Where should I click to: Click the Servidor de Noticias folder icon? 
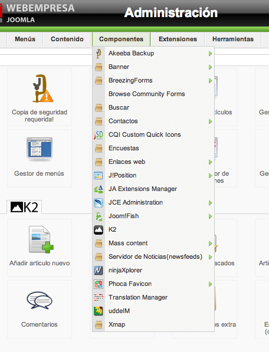(99, 257)
